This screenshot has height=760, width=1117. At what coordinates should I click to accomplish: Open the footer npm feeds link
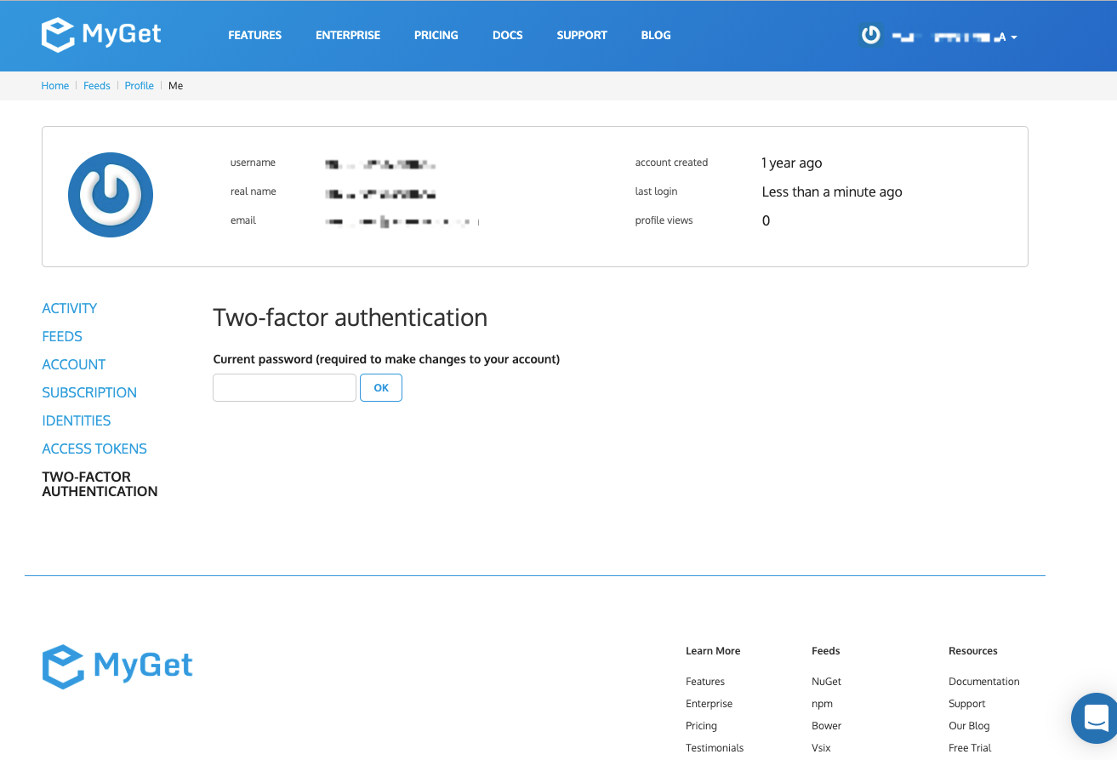pos(823,704)
